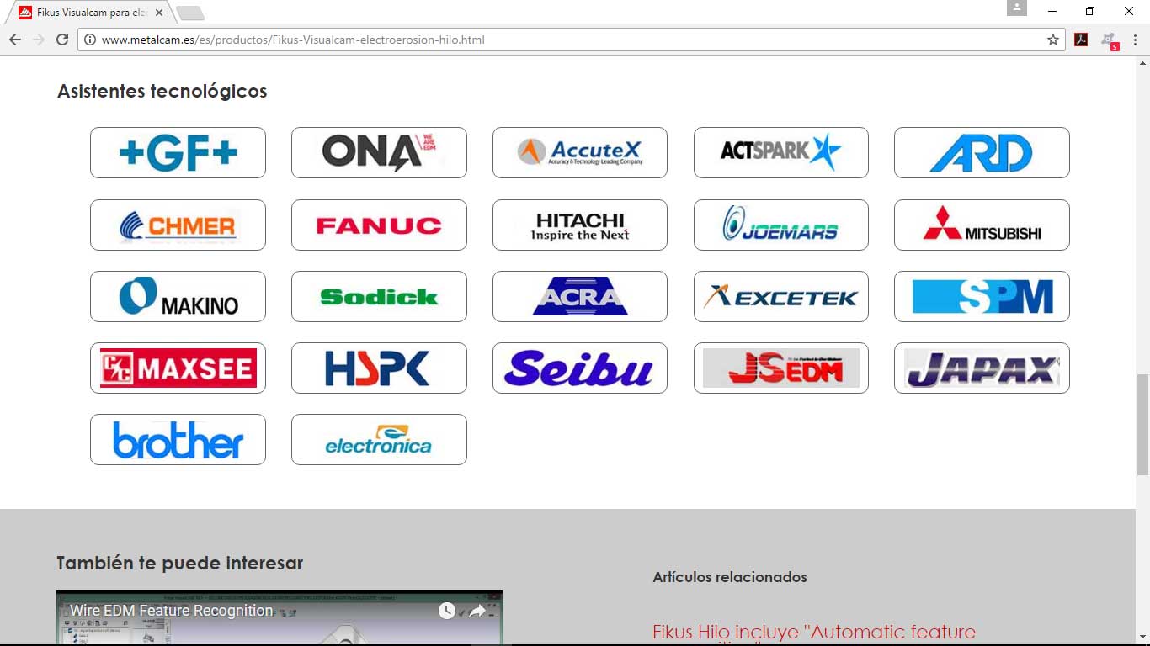This screenshot has width=1150, height=646.
Task: Click the JS EDM logo tile
Action: [x=781, y=368]
